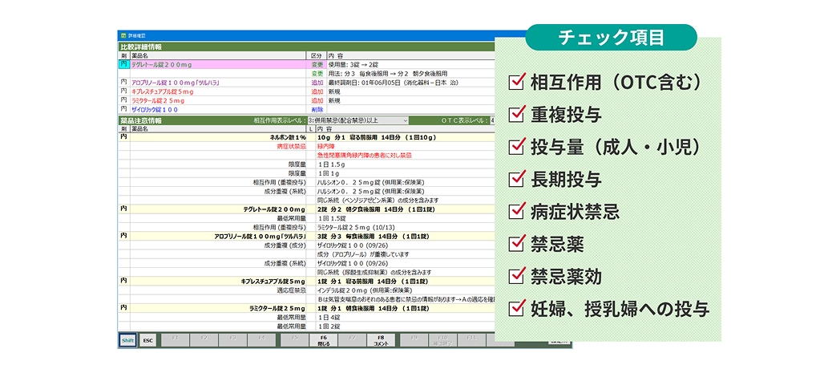Click the Shift key button
824x373 pixels.
click(127, 340)
